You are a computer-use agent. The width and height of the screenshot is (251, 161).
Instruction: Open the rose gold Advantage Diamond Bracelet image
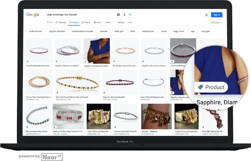pyautogui.click(x=126, y=51)
